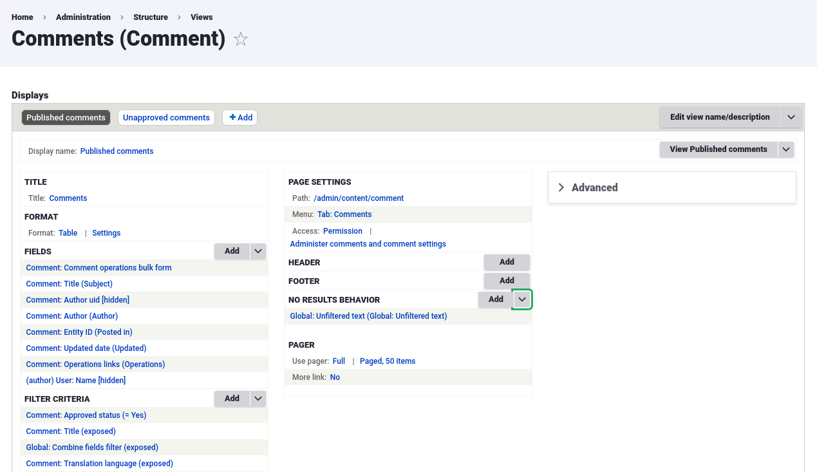Open the View Published comments dropdown arrow
Viewport: 817px width, 472px height.
coord(785,149)
